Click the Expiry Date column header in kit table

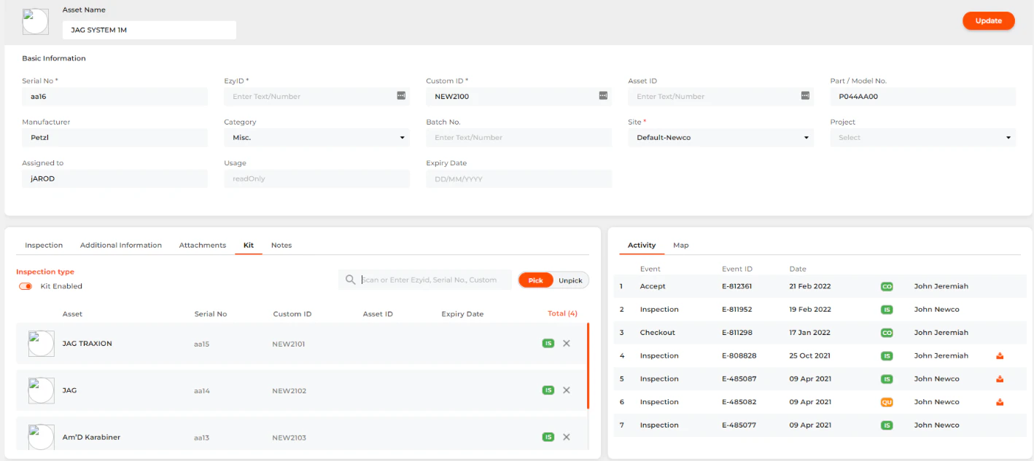pos(462,314)
